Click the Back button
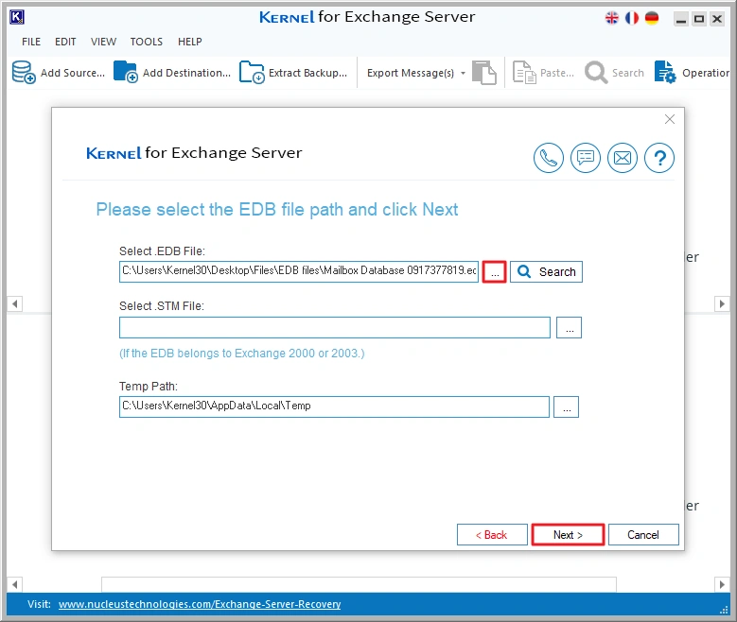The width and height of the screenshot is (737, 622). (492, 535)
